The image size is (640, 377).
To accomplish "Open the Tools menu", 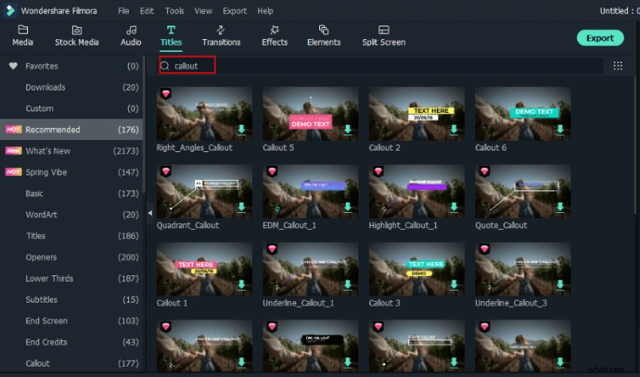I will pyautogui.click(x=174, y=11).
